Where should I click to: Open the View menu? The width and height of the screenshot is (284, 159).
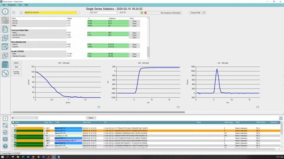coord(20,5)
